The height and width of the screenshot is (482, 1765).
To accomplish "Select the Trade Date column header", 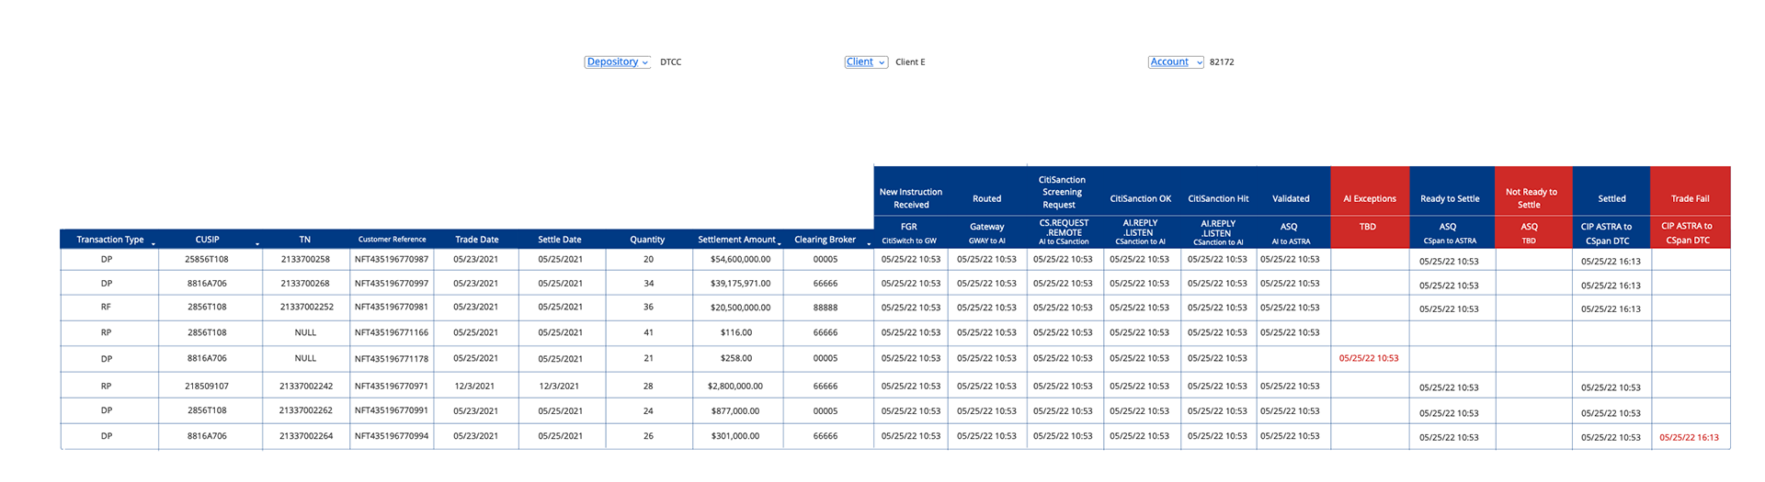I will pos(476,240).
